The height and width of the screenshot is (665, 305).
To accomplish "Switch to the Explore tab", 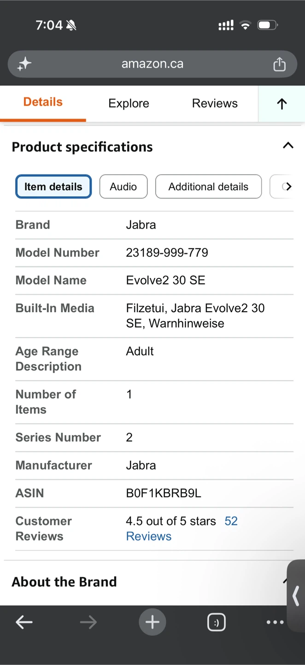I will click(129, 103).
